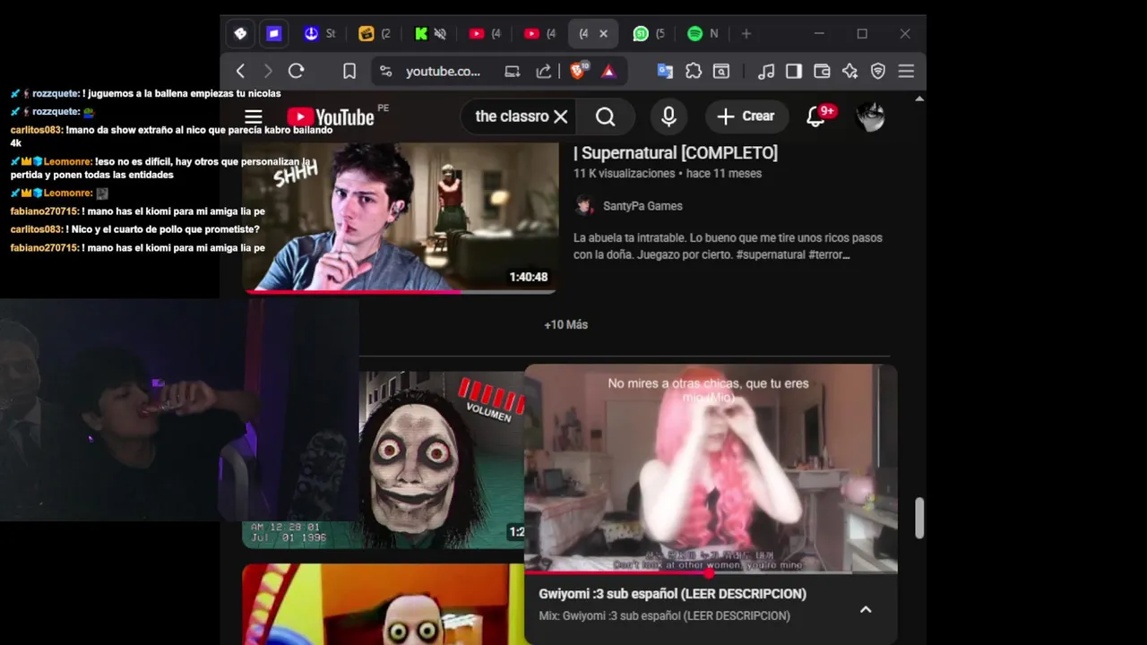Reload the YouTube page
Image resolution: width=1147 pixels, height=645 pixels.
pos(297,72)
